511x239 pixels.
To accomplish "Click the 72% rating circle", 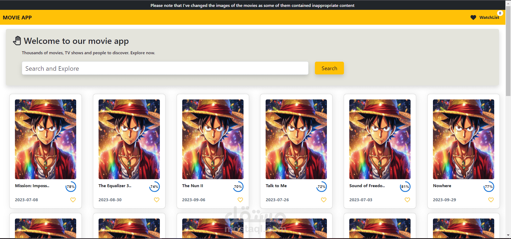I will pyautogui.click(x=322, y=187).
